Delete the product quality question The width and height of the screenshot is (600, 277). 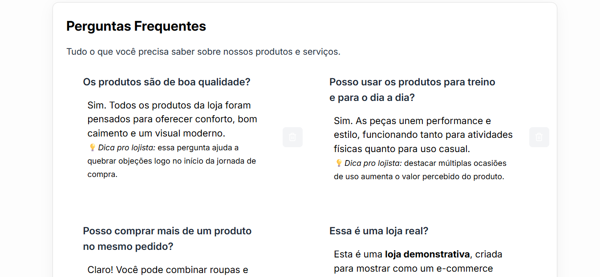pyautogui.click(x=292, y=137)
